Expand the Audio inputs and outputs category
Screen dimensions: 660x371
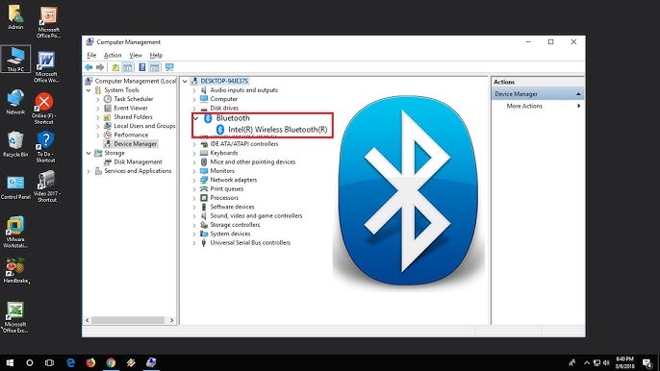click(194, 90)
